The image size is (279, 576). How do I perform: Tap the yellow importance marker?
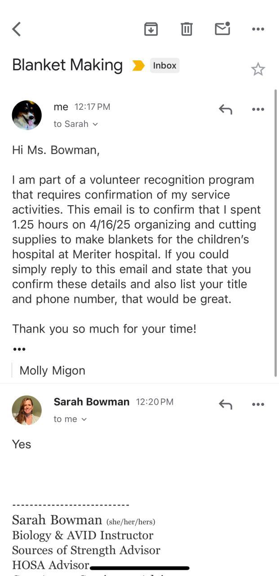tap(138, 66)
